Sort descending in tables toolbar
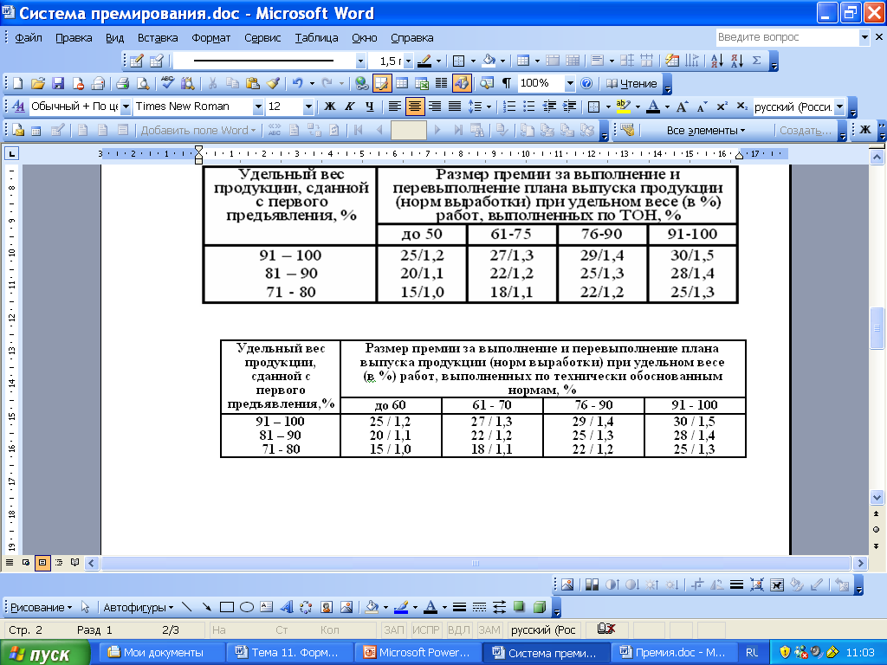This screenshot has width=887, height=665. [736, 61]
